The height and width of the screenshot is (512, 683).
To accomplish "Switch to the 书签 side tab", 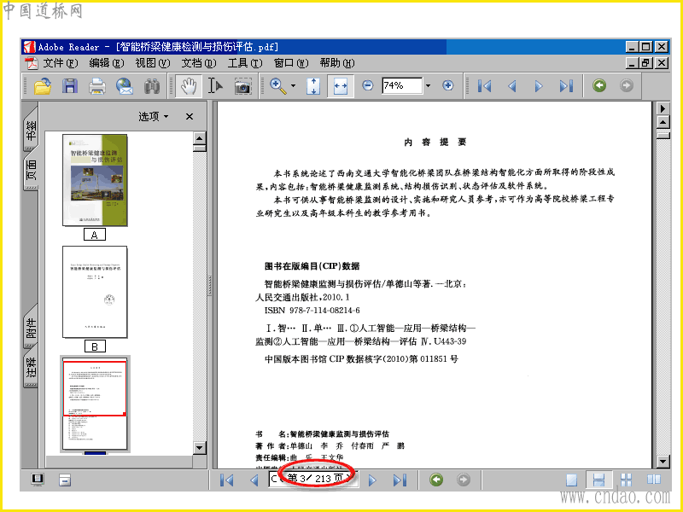I will (x=31, y=130).
